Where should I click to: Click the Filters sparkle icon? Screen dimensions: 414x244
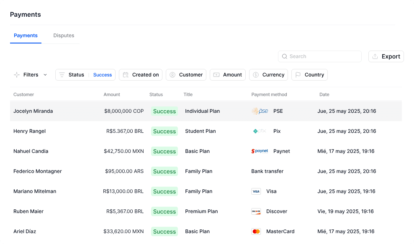(17, 75)
